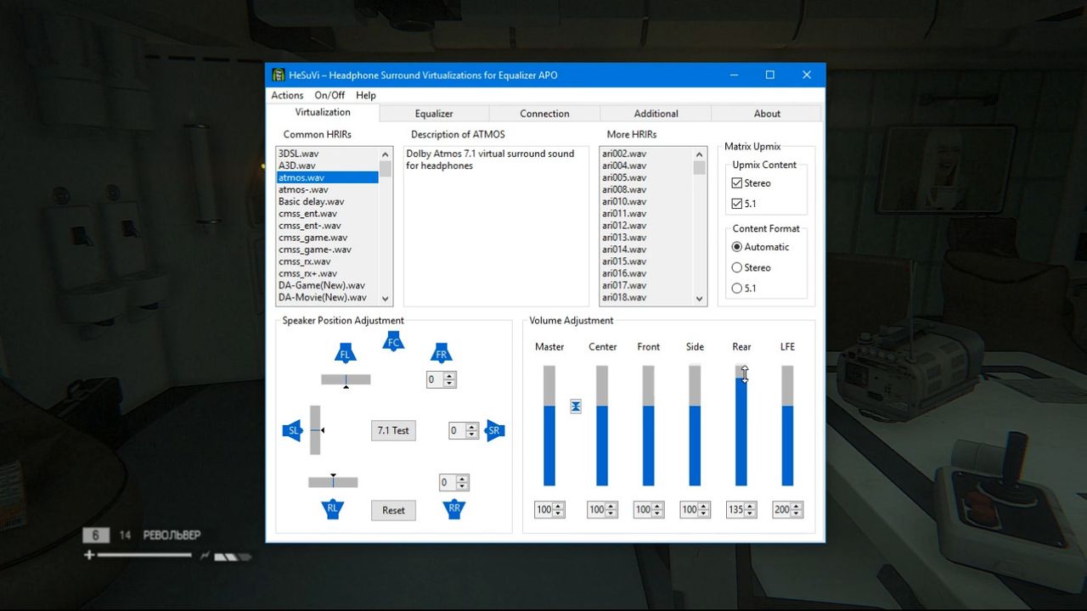Decrease the LFE volume with down arrow
This screenshot has height=611, width=1087.
click(797, 513)
